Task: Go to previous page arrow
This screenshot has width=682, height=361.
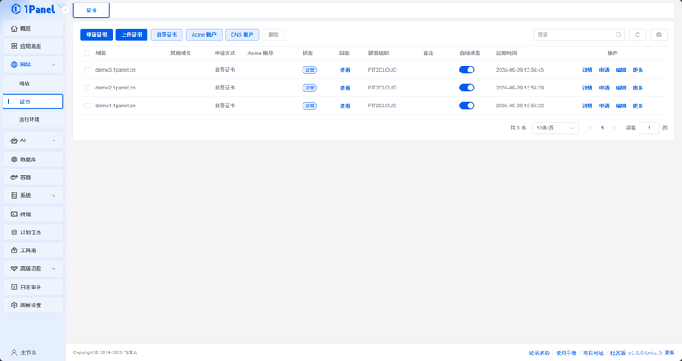Action: (590, 129)
